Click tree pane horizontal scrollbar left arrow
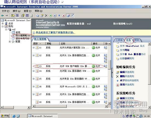 point(2,107)
